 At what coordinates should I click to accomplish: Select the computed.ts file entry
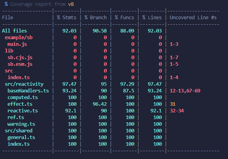pyautogui.click(x=22, y=98)
